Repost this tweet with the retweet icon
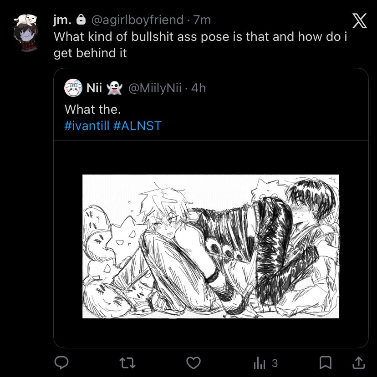The image size is (377, 377). (129, 362)
